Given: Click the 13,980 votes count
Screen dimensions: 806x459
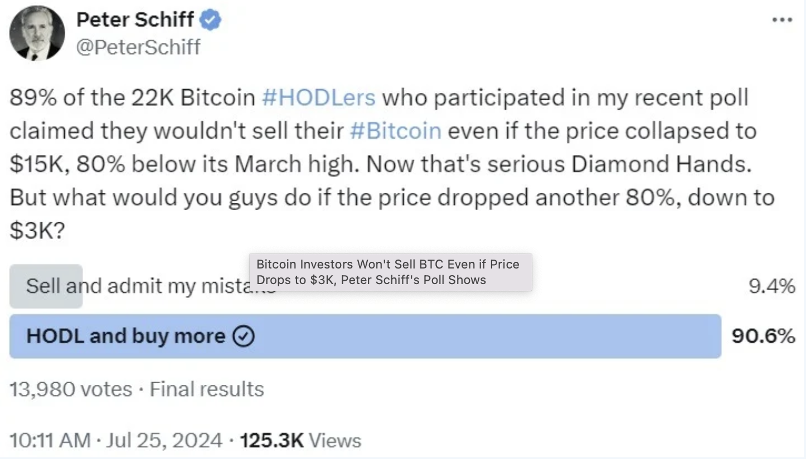Looking at the screenshot, I should pyautogui.click(x=71, y=389).
